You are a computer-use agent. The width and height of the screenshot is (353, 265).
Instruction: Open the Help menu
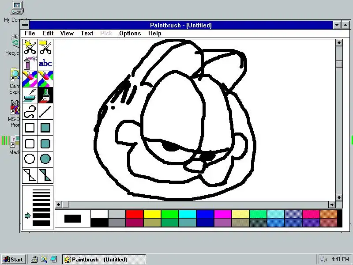(155, 34)
